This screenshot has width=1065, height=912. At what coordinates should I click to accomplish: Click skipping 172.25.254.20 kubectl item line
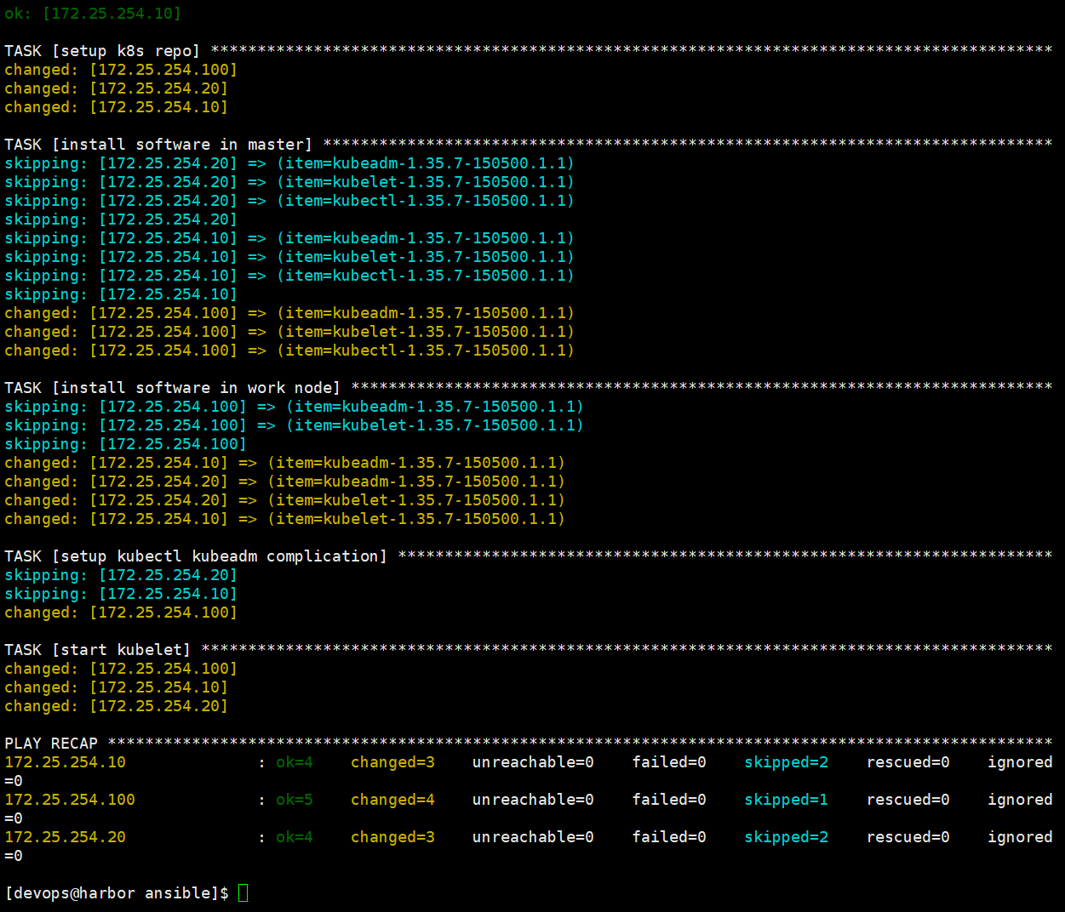[x=289, y=201]
